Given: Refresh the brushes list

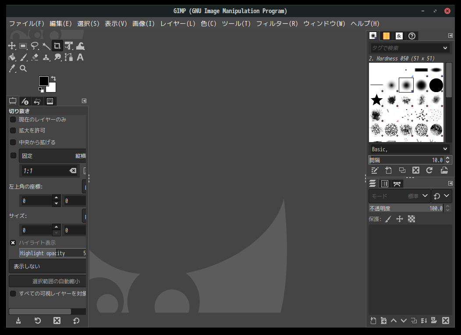Looking at the screenshot, I should (x=429, y=170).
